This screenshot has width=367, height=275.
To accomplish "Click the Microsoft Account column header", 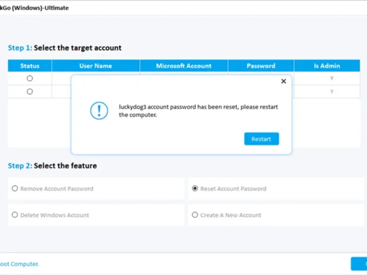I will click(x=183, y=66).
